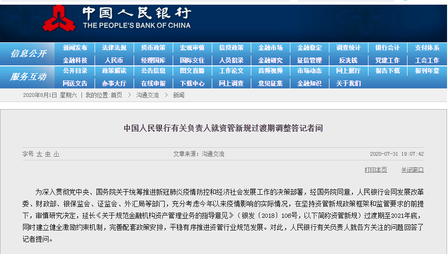The image size is (448, 254).
Task: Go to the 法律法规 section
Action: [114, 48]
